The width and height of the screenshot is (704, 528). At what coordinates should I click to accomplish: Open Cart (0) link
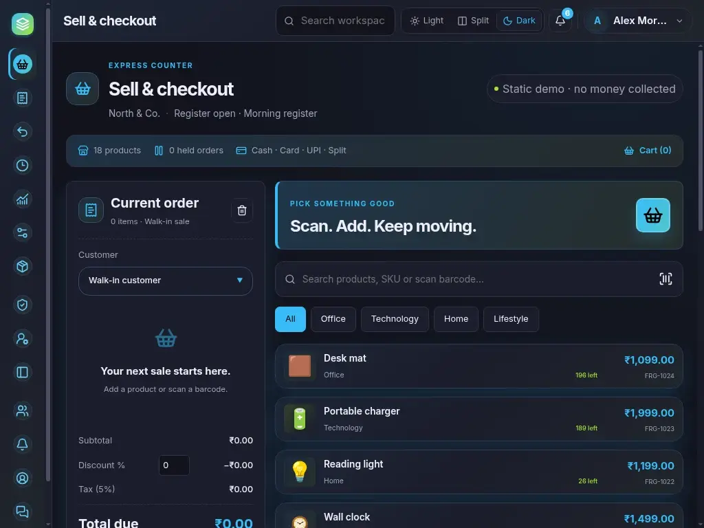[x=648, y=151]
